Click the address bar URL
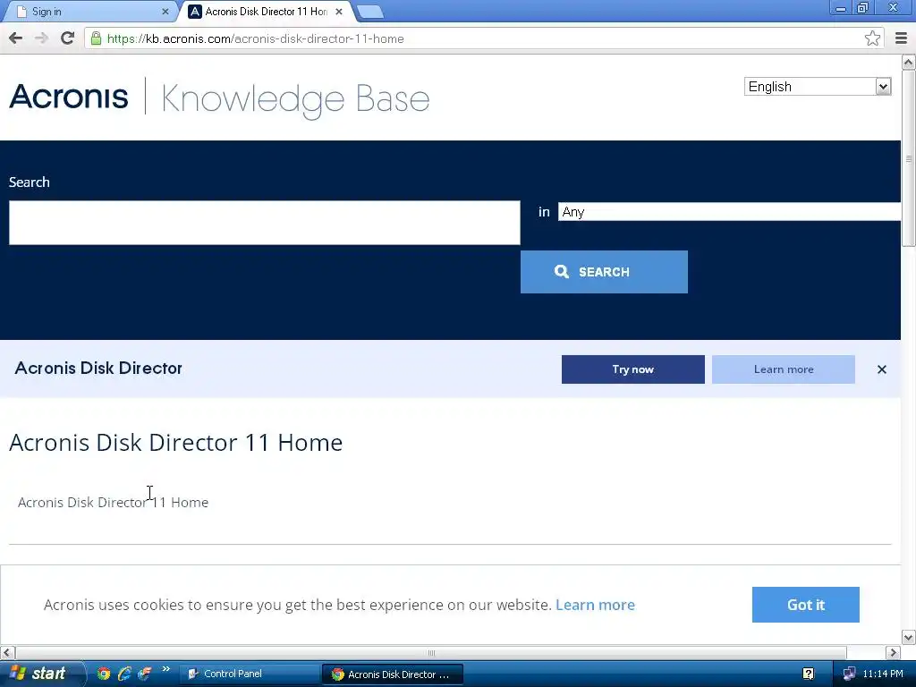 point(255,38)
